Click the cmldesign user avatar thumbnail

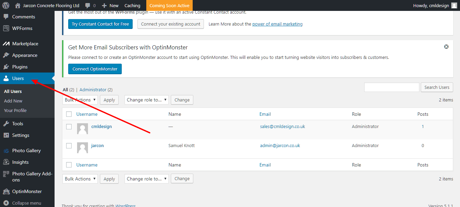tap(83, 129)
